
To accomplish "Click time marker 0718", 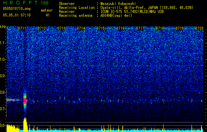I will click(x=160, y=28).
